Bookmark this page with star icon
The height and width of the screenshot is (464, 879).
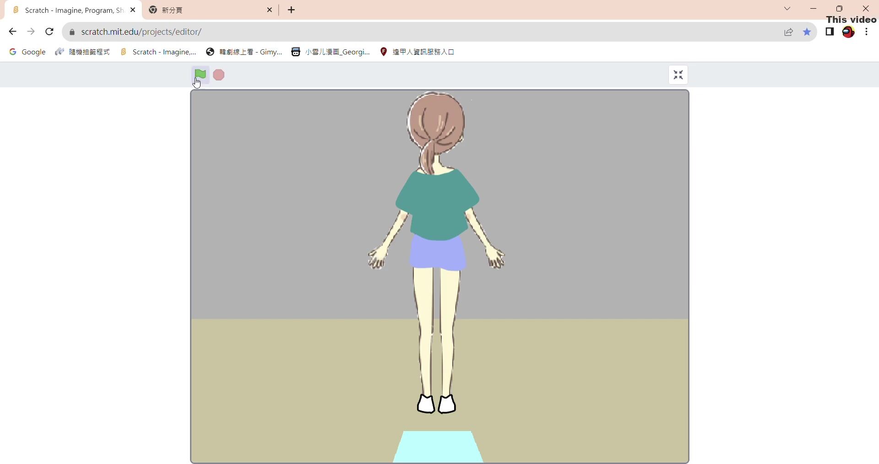(x=807, y=32)
